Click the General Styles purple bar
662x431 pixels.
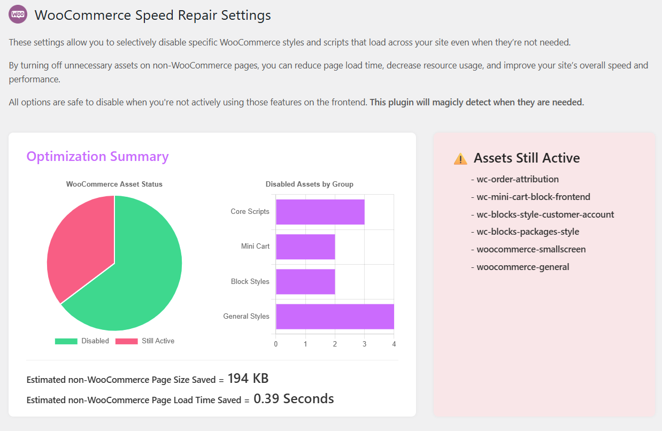click(x=335, y=317)
